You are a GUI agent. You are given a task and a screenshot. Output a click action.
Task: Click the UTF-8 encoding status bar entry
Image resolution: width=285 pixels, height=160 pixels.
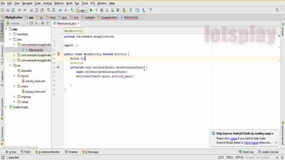239,157
